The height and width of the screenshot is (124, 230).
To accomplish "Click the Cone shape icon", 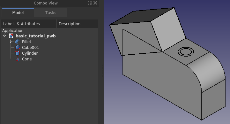I will tap(18, 59).
